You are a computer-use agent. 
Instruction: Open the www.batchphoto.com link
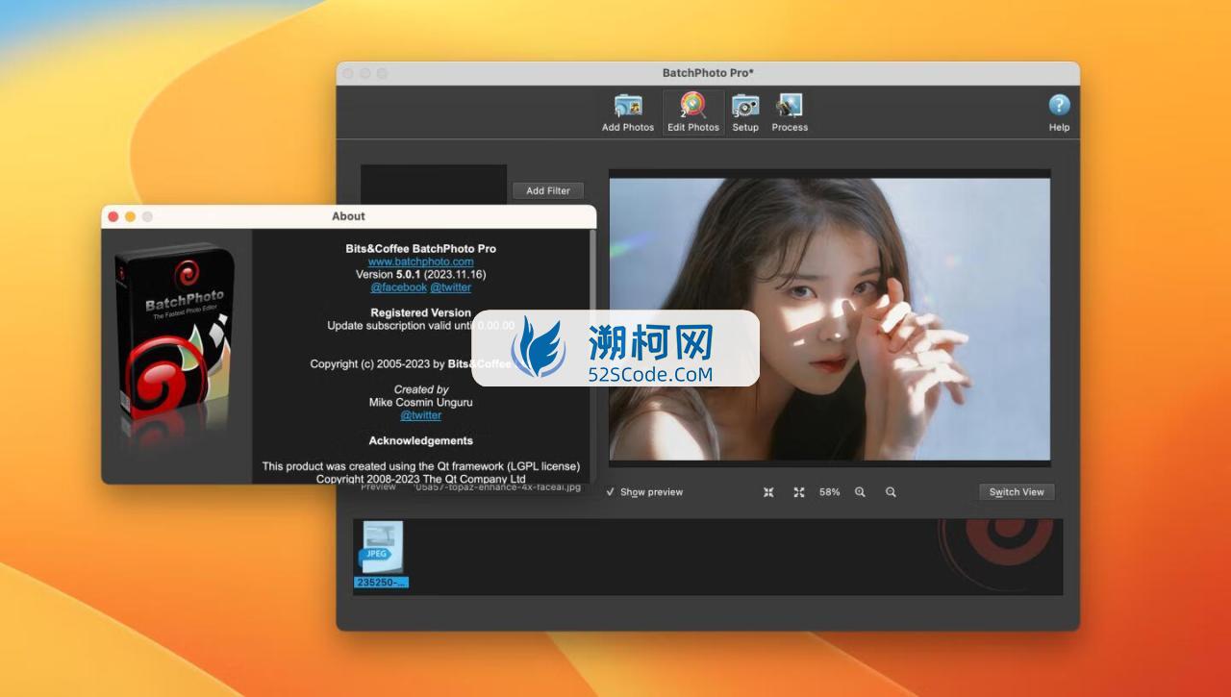coord(420,261)
